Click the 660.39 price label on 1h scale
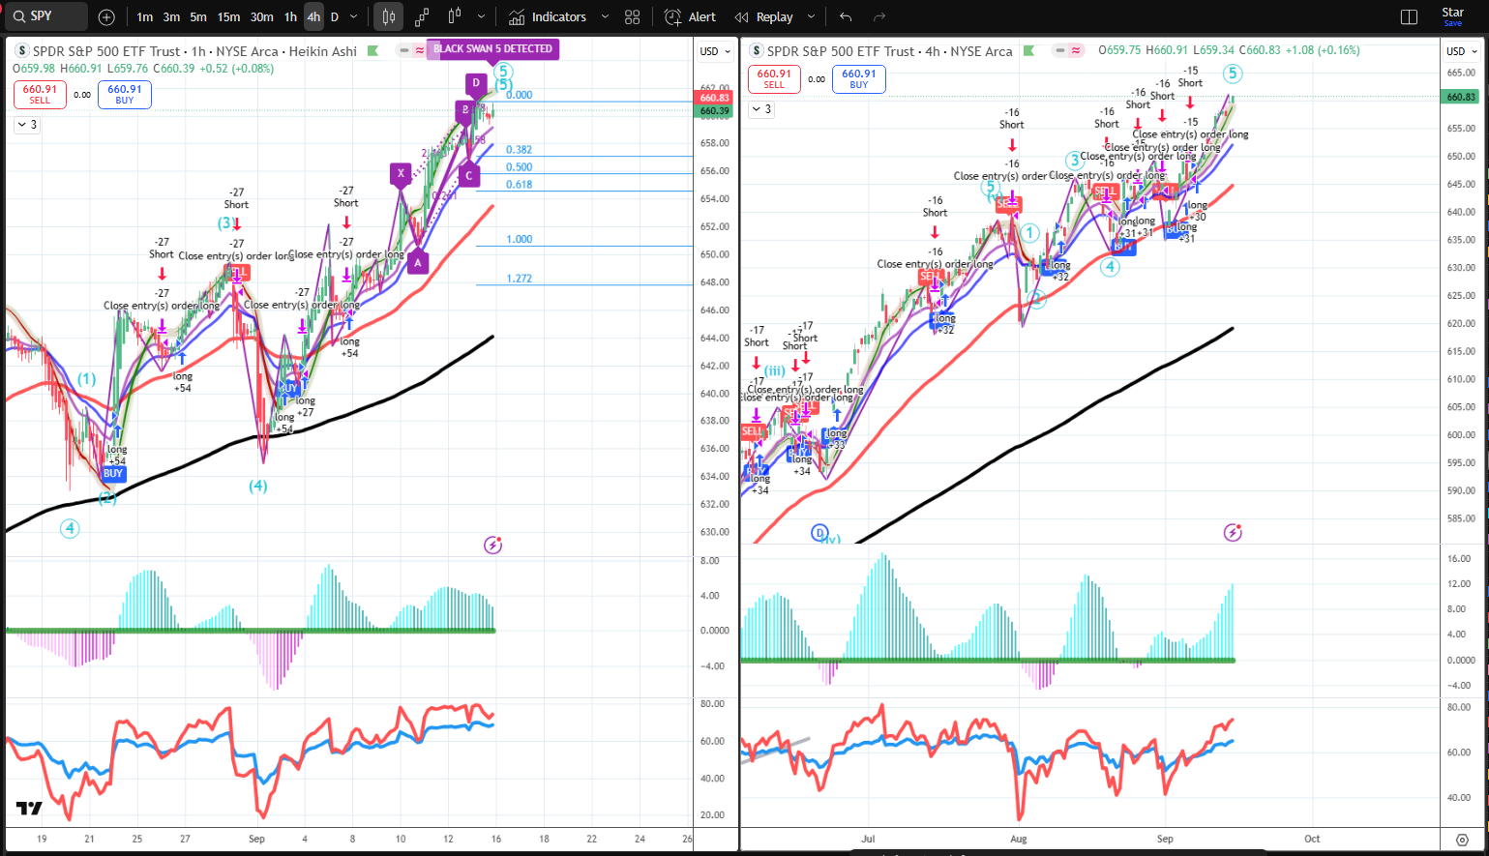Image resolution: width=1489 pixels, height=856 pixels. [x=714, y=111]
